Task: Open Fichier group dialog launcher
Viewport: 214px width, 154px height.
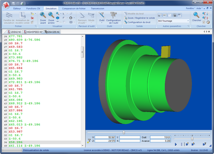Action: tap(36, 26)
